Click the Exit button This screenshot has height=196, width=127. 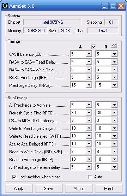(x=109, y=189)
